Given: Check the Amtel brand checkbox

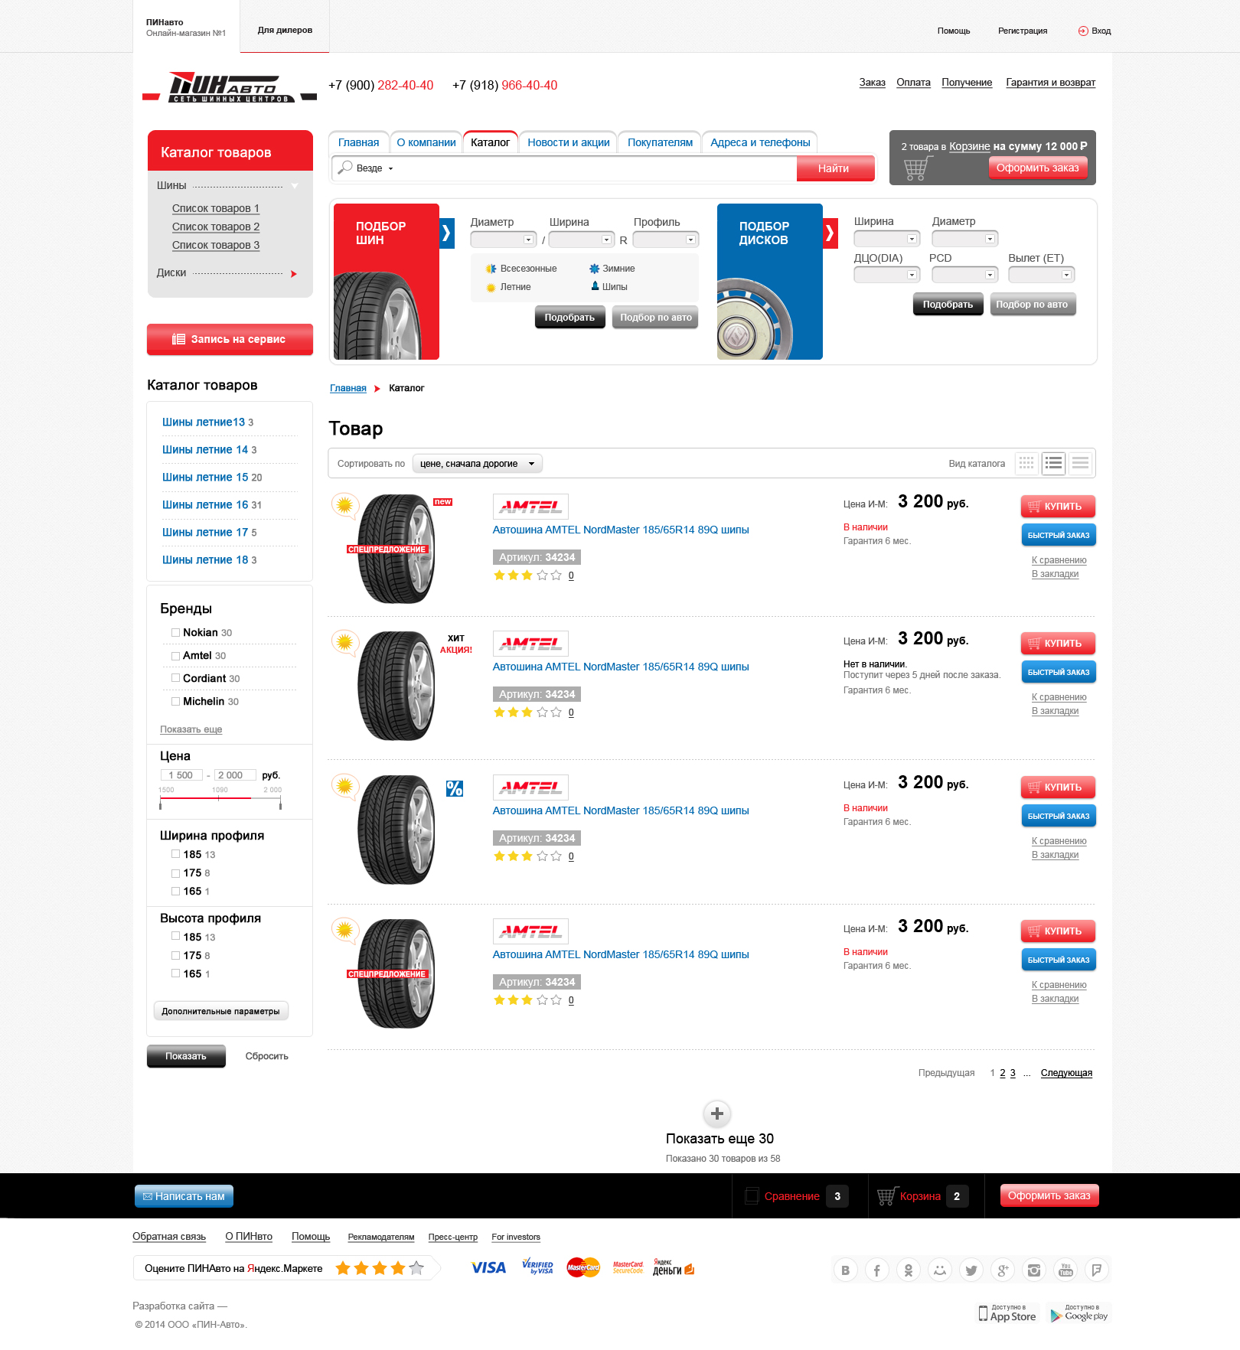Looking at the screenshot, I should click(x=175, y=655).
